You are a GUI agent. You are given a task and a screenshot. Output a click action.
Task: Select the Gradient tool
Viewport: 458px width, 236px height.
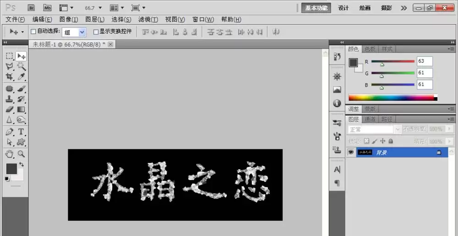point(21,109)
